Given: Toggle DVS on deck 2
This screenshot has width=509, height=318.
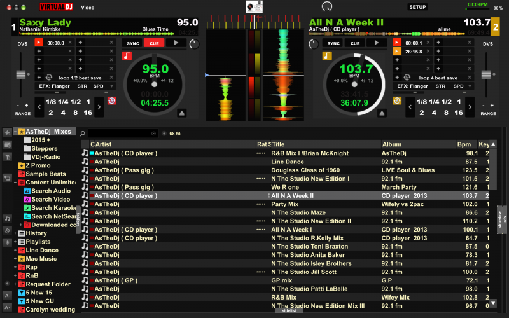Looking at the screenshot, I should click(x=488, y=44).
